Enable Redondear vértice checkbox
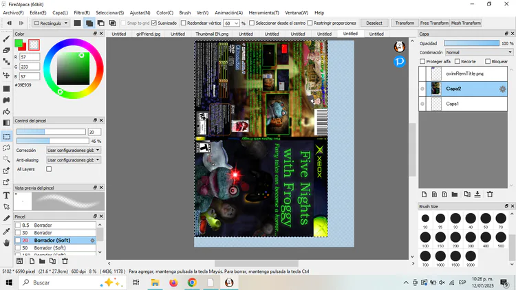This screenshot has height=290, width=516. pos(183,23)
